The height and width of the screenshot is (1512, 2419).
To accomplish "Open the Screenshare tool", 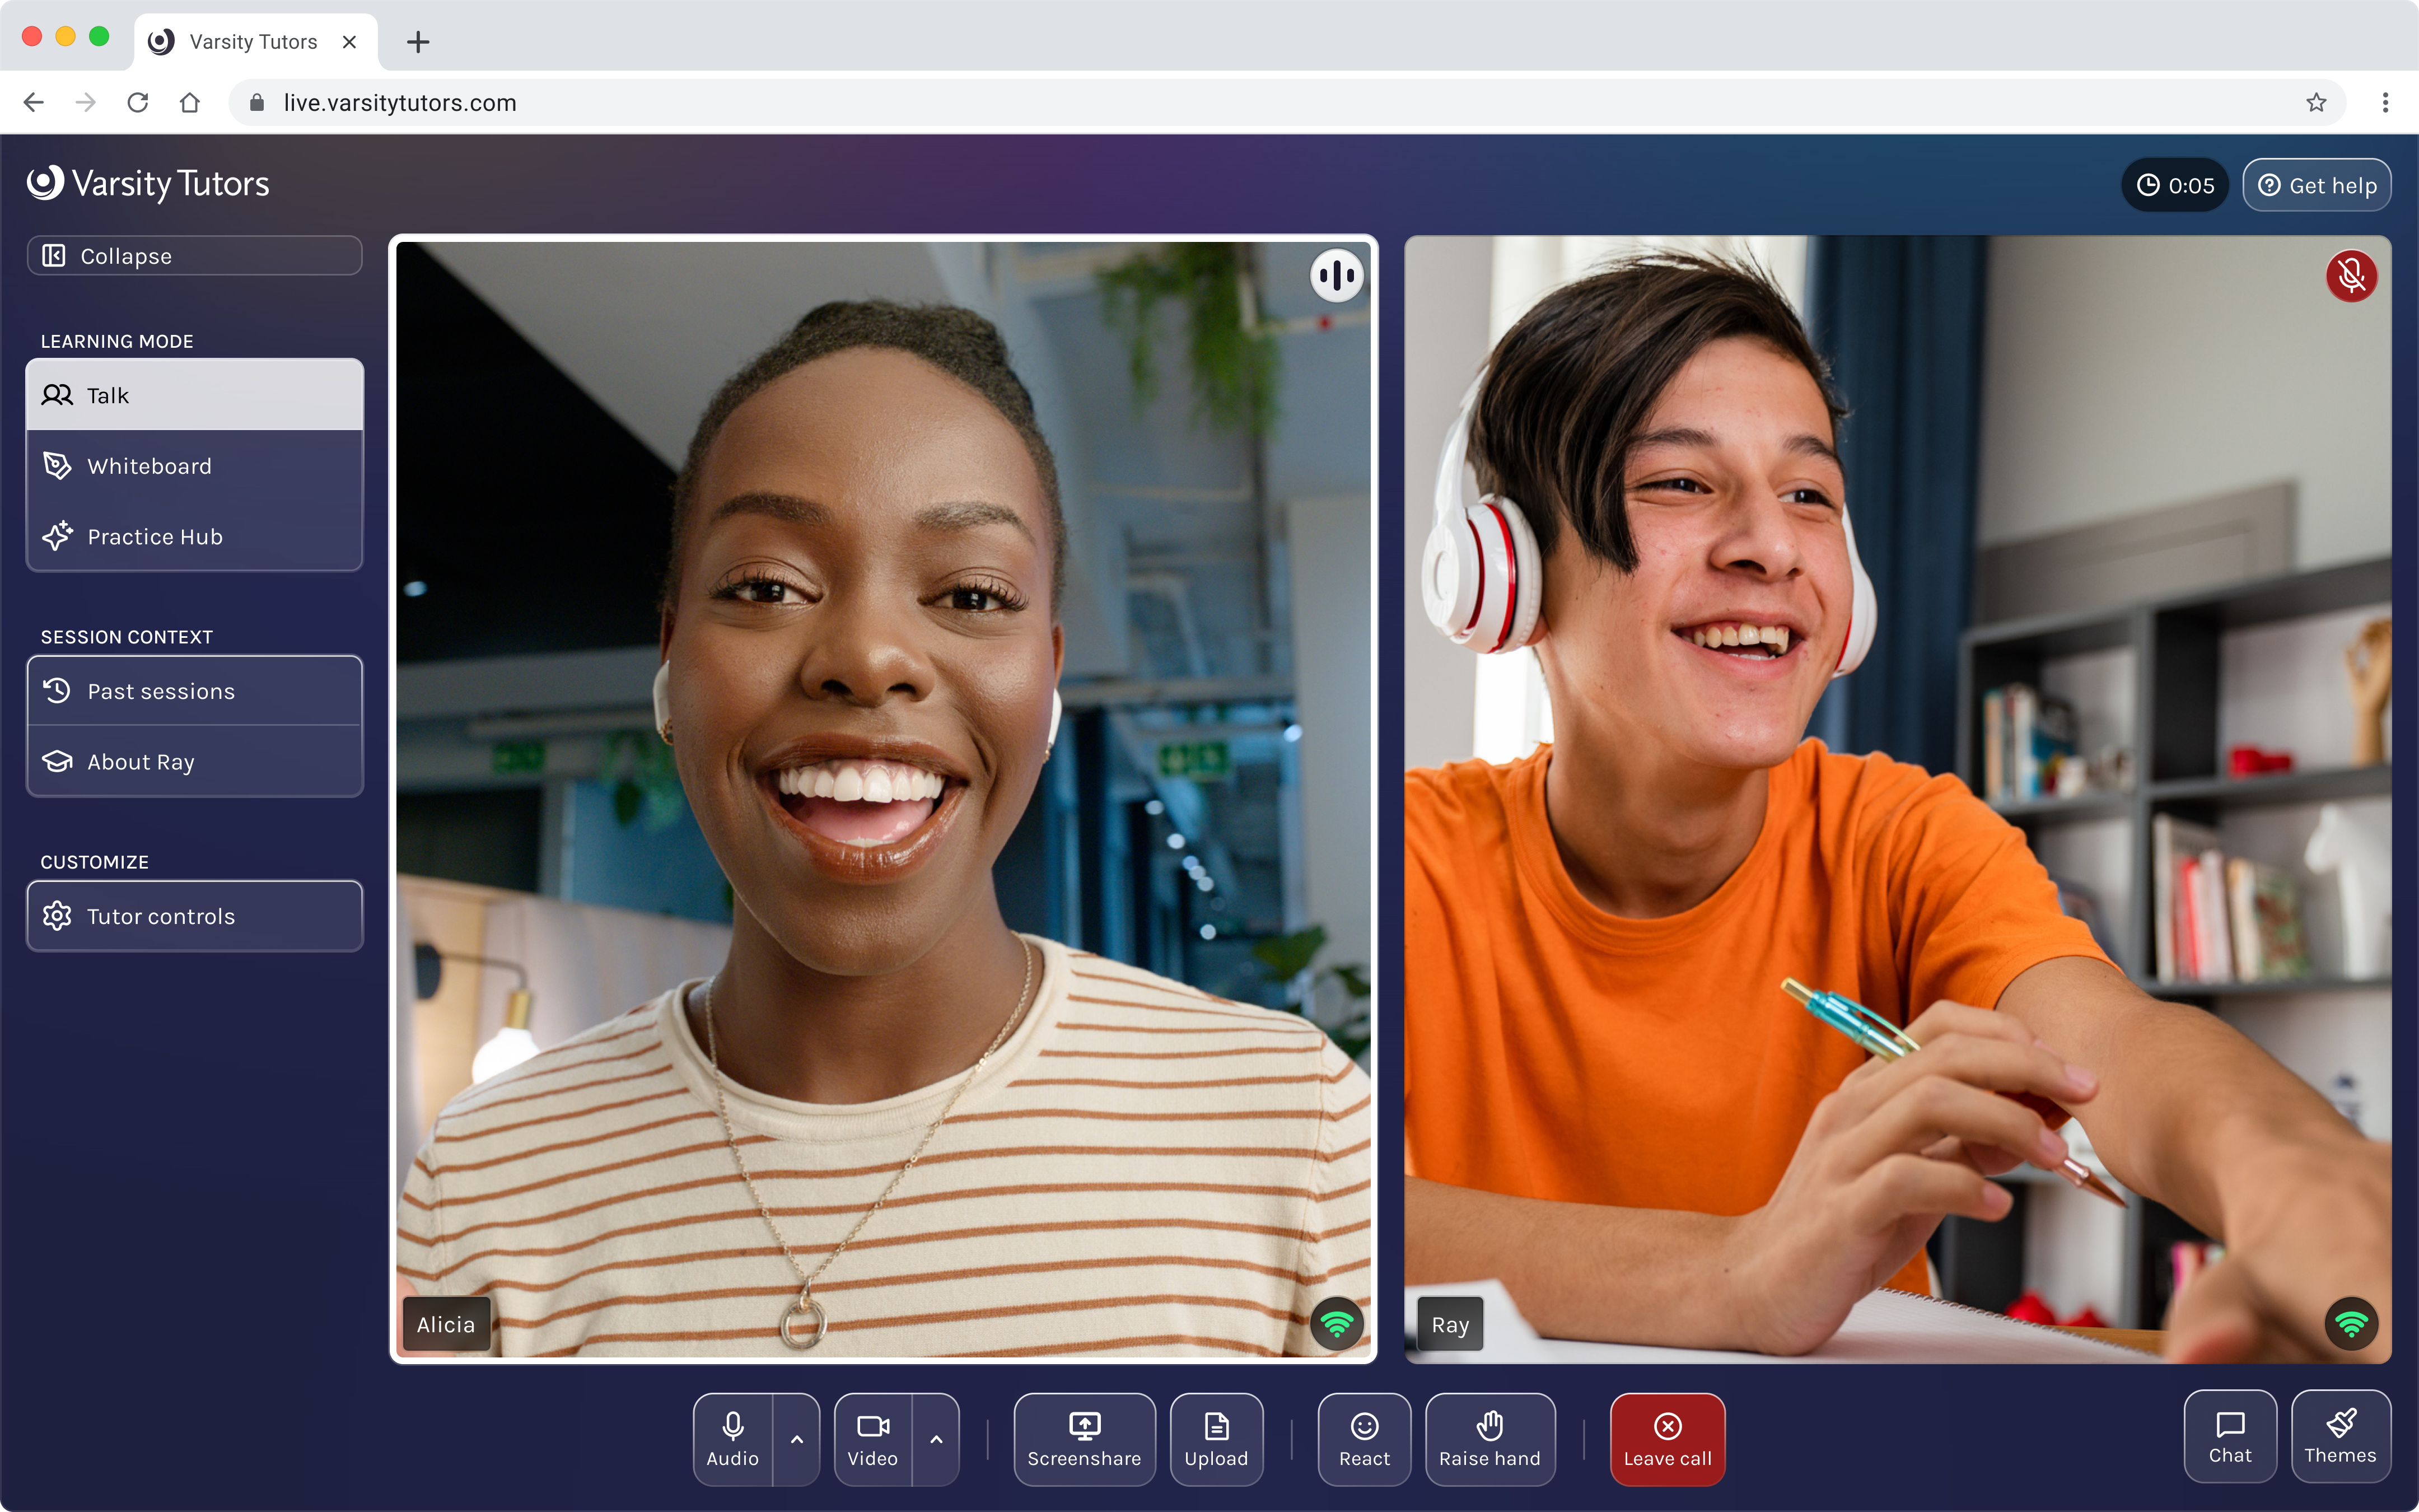I will [1084, 1438].
